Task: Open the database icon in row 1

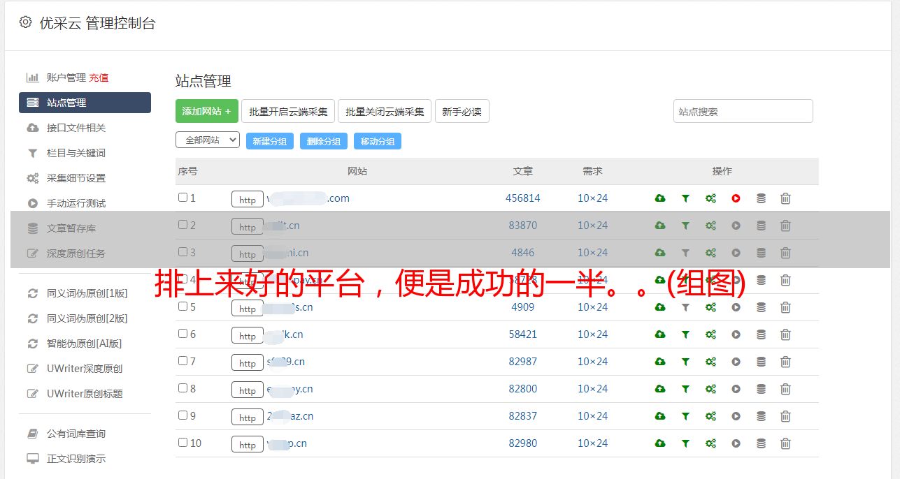Action: pos(761,198)
